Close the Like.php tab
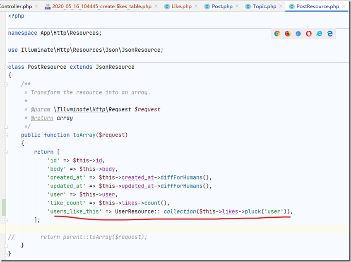Image resolution: width=351 pixels, height=262 pixels. tap(196, 6)
